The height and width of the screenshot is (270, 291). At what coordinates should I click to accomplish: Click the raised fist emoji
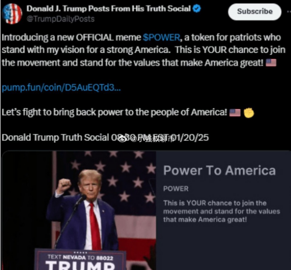(x=248, y=112)
